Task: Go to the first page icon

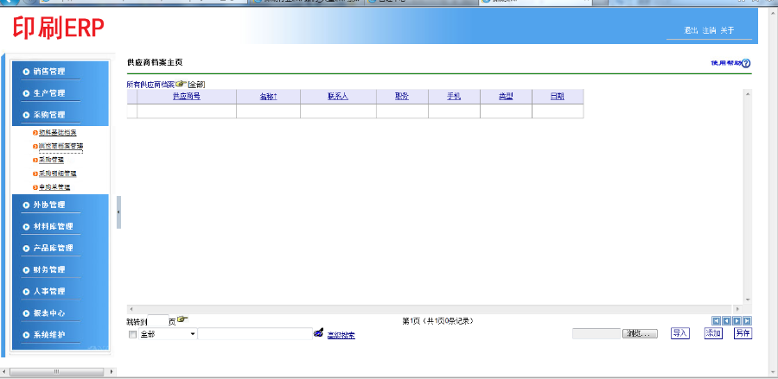Action: tap(717, 321)
